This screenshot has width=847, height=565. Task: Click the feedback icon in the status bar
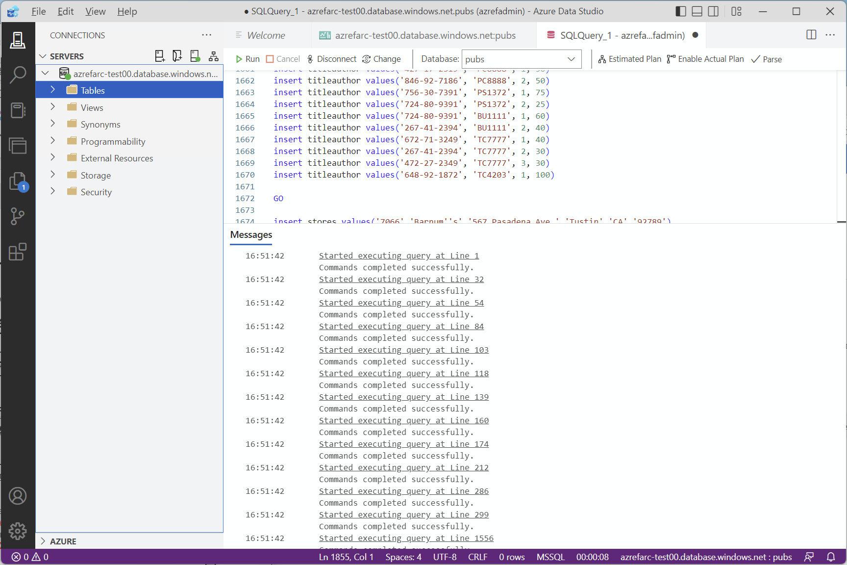(x=809, y=557)
